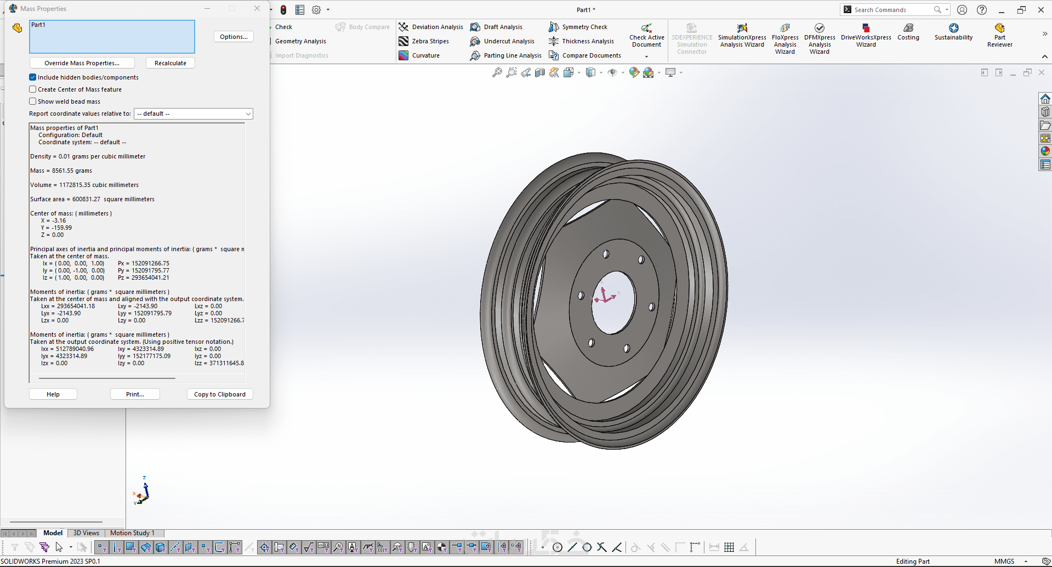Open the Sustainability tool
Viewport: 1052px width, 567px height.
[x=953, y=32]
